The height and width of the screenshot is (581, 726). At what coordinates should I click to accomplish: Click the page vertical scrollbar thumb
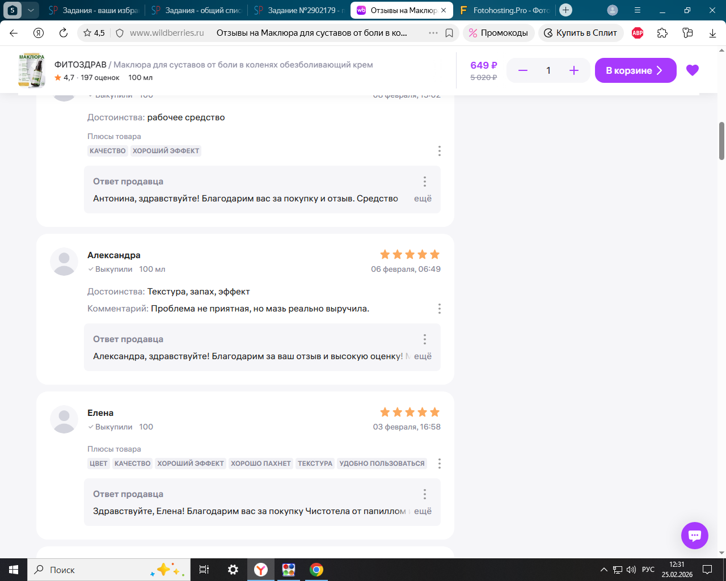click(x=721, y=141)
